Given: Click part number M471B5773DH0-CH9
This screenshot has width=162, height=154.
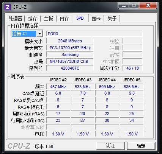Looking at the screenshot, I should tap(70, 61).
